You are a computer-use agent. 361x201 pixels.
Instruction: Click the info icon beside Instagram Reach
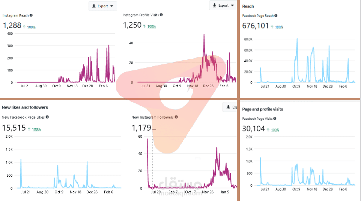[31, 15]
